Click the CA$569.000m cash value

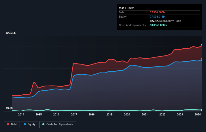coord(158,25)
